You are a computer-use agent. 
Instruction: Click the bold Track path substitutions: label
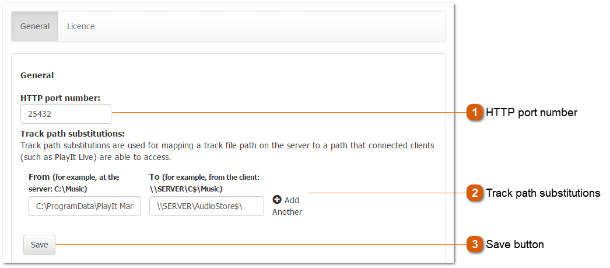click(x=72, y=134)
